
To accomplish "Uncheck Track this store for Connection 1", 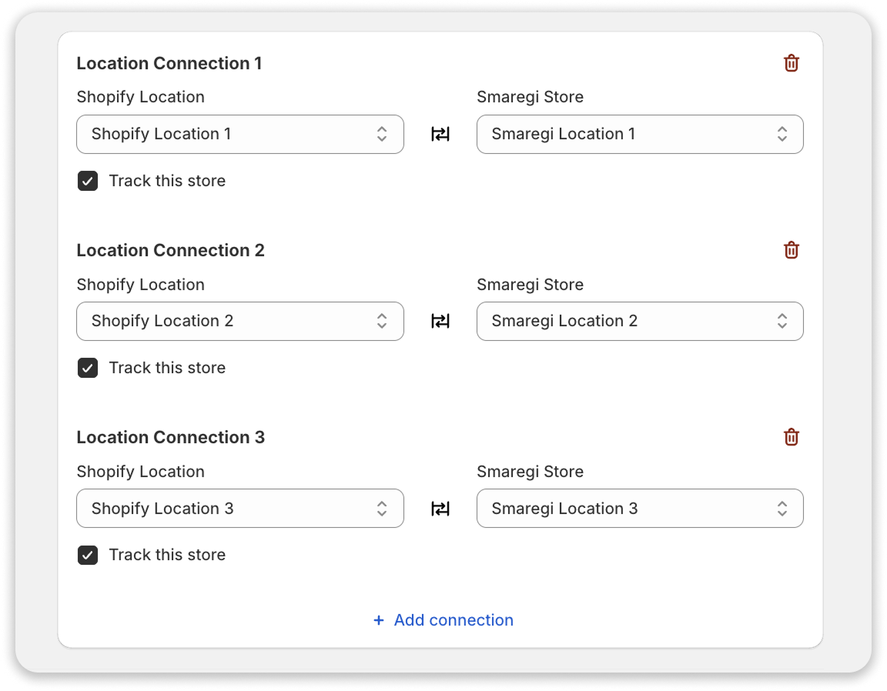I will pyautogui.click(x=88, y=181).
